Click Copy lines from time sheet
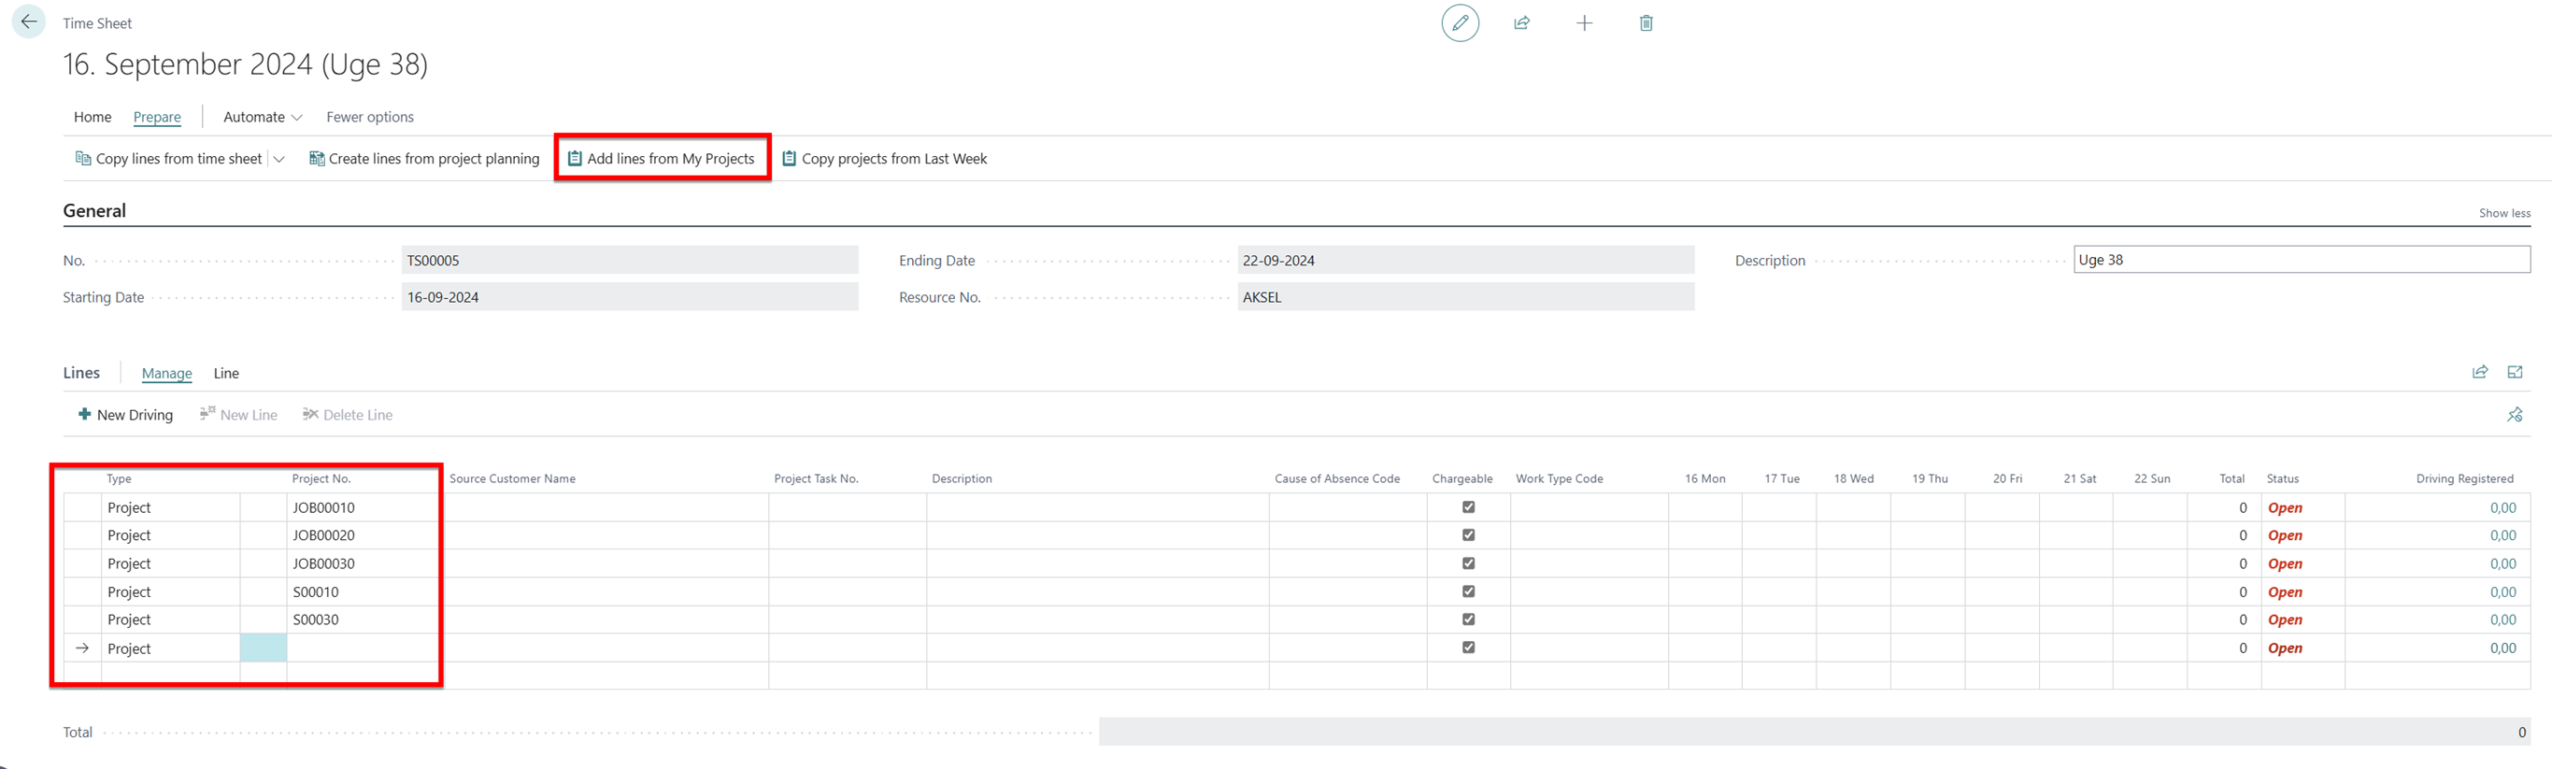The height and width of the screenshot is (769, 2552). pos(168,159)
